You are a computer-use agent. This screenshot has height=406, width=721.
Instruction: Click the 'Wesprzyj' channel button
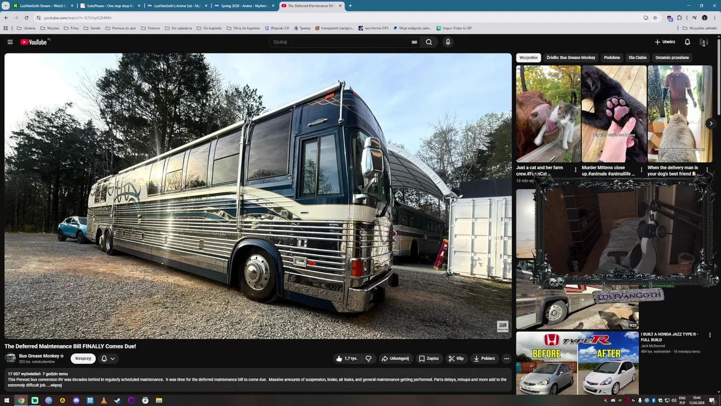point(83,358)
